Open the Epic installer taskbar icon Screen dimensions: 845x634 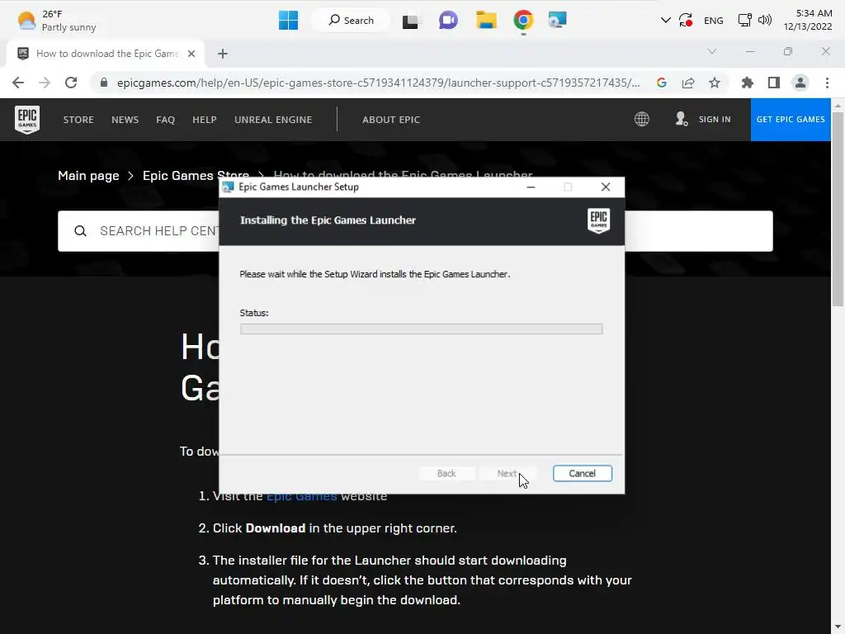557,21
